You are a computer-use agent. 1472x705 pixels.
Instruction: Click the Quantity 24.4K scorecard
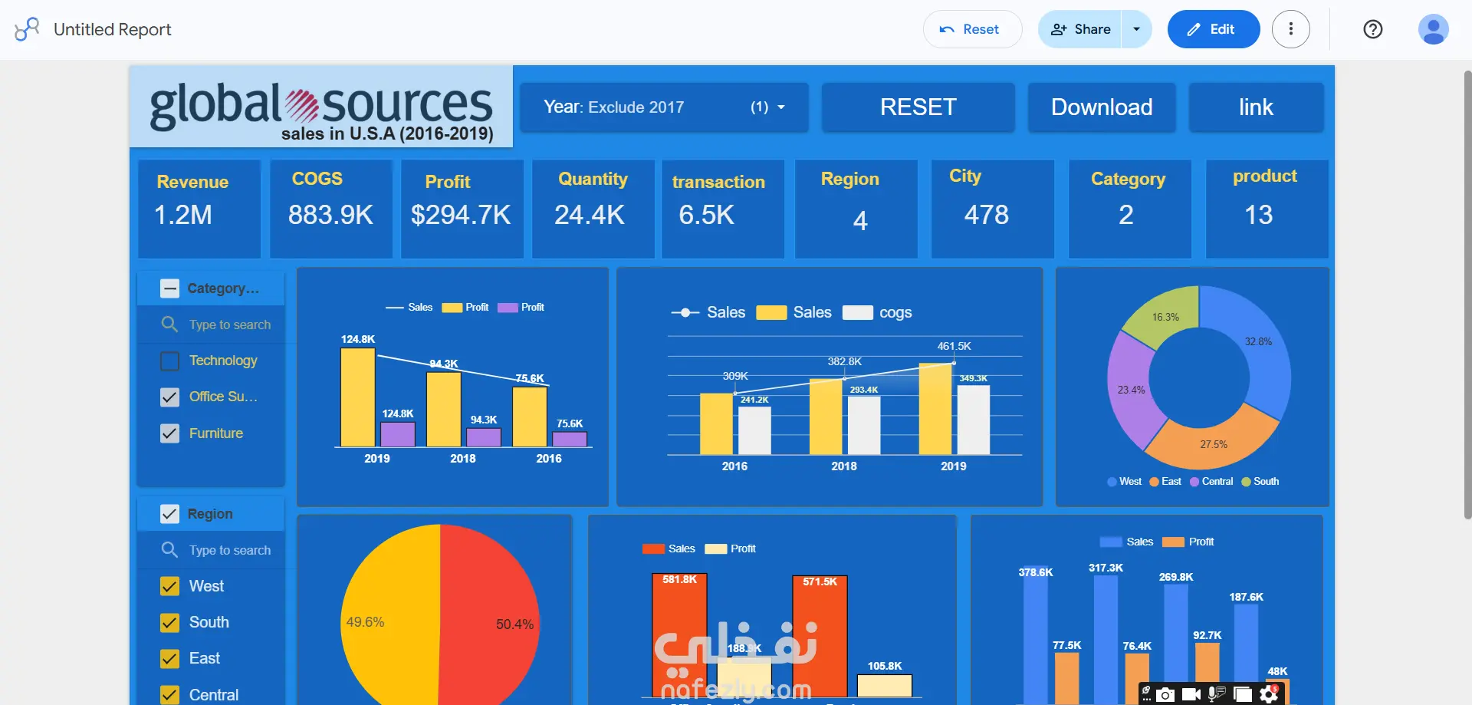[593, 209]
